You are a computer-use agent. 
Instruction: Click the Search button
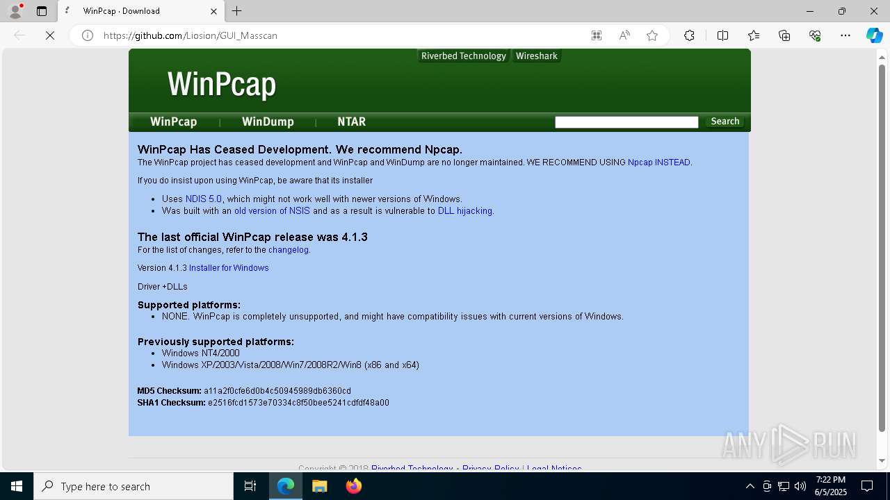point(725,122)
